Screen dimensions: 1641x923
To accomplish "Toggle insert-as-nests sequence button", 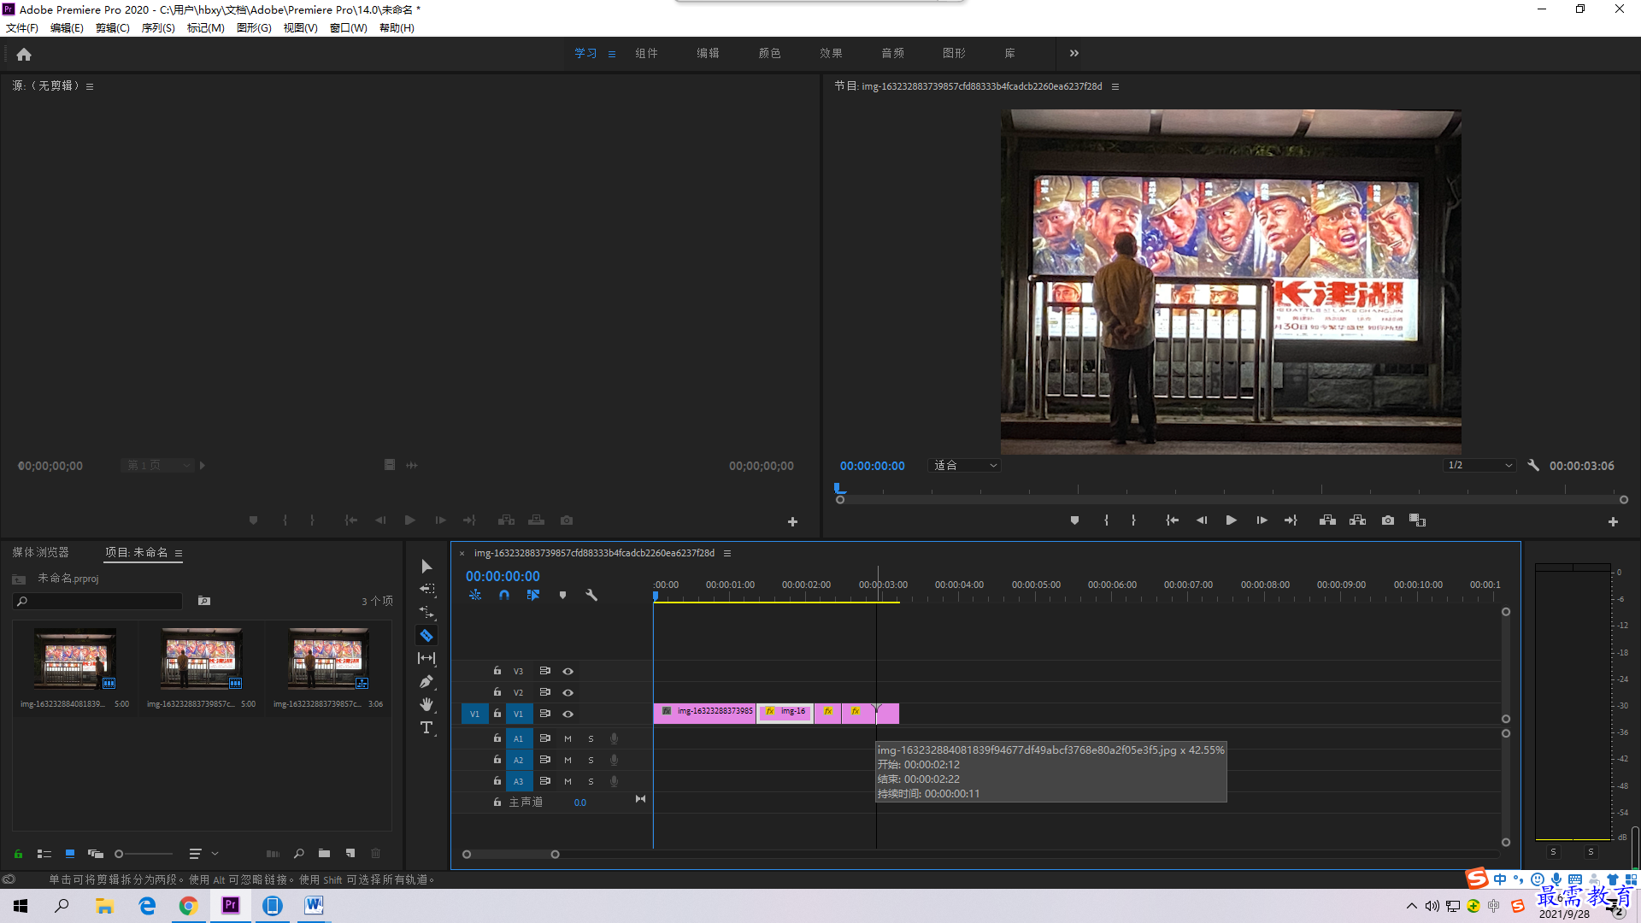I will pyautogui.click(x=475, y=596).
